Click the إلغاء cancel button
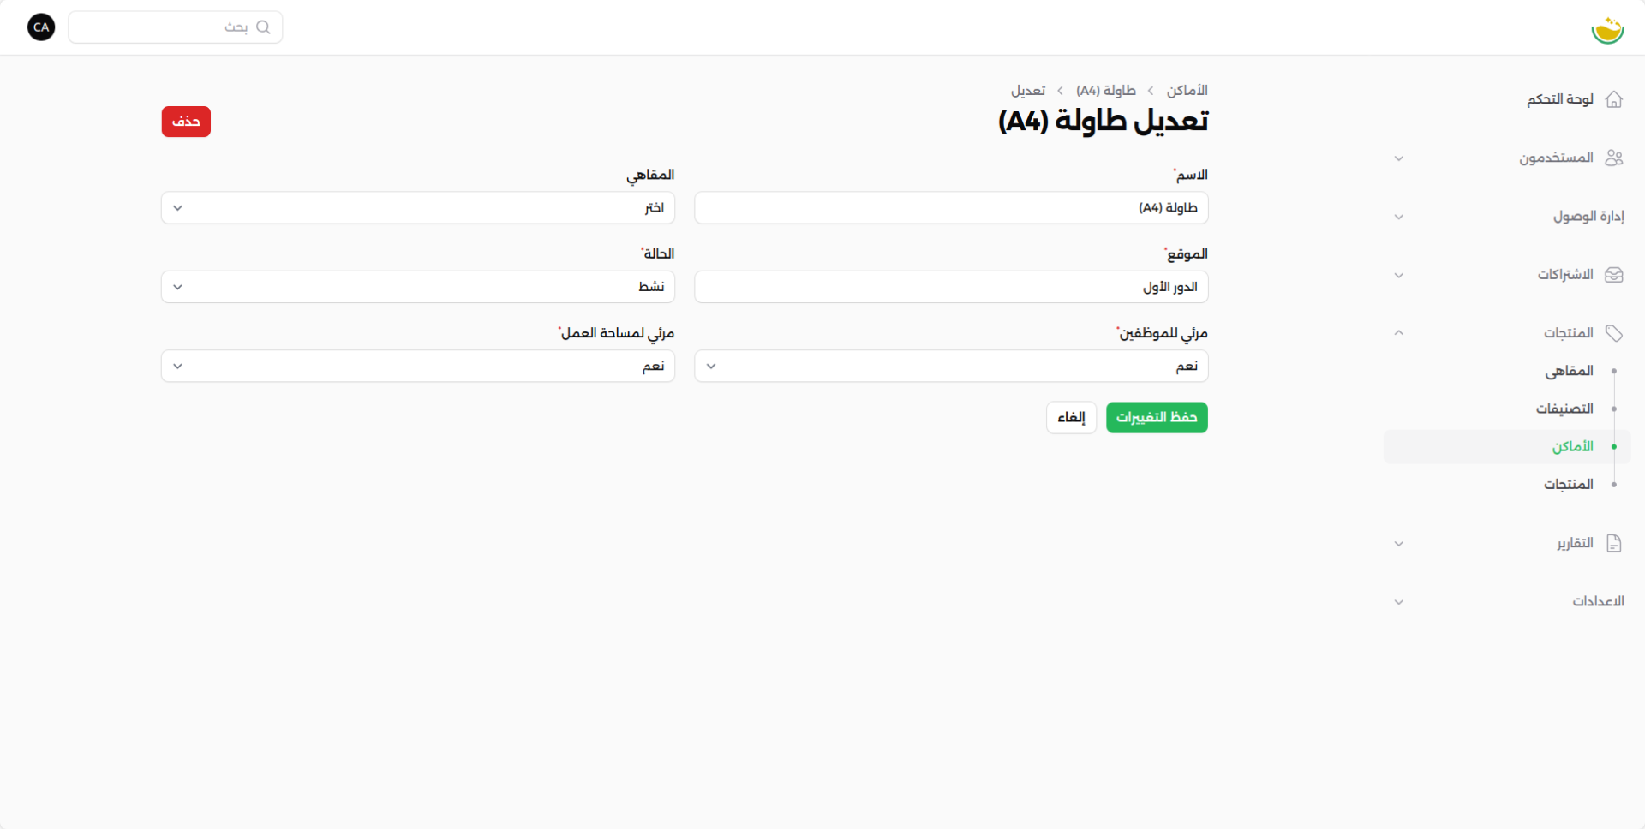 pos(1071,418)
